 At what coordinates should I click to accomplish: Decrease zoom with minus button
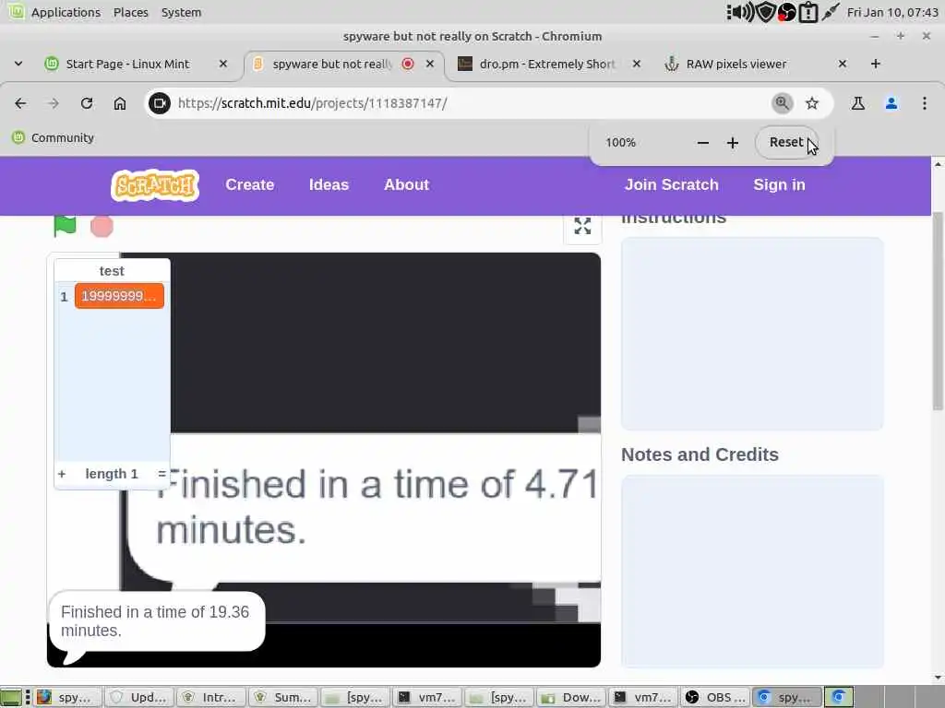pos(702,143)
